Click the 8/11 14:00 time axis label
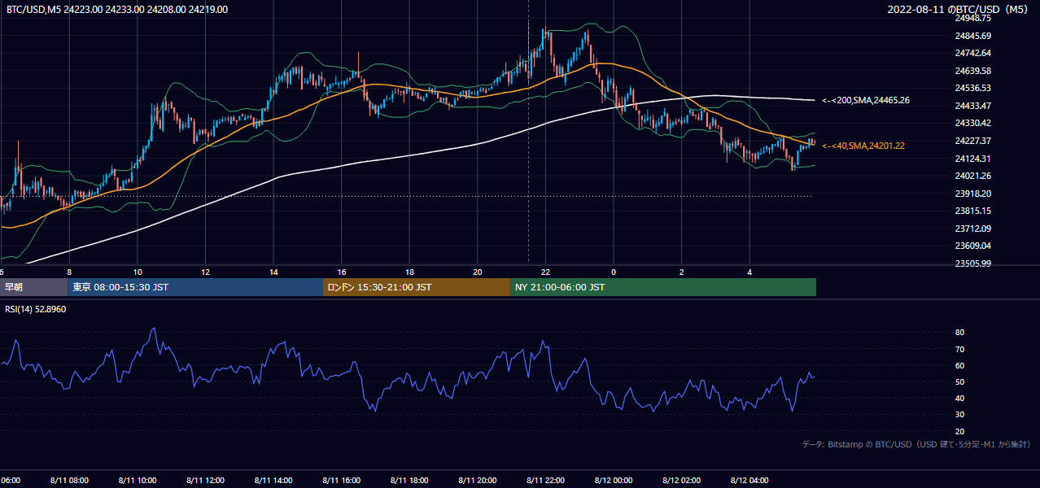This screenshot has width=1040, height=488. pyautogui.click(x=274, y=481)
